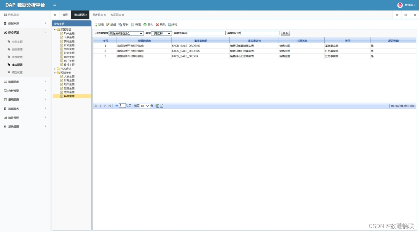This screenshot has width=419, height=232.
Task: Open 指标管理 in the sidebar
Action: coord(17,49)
